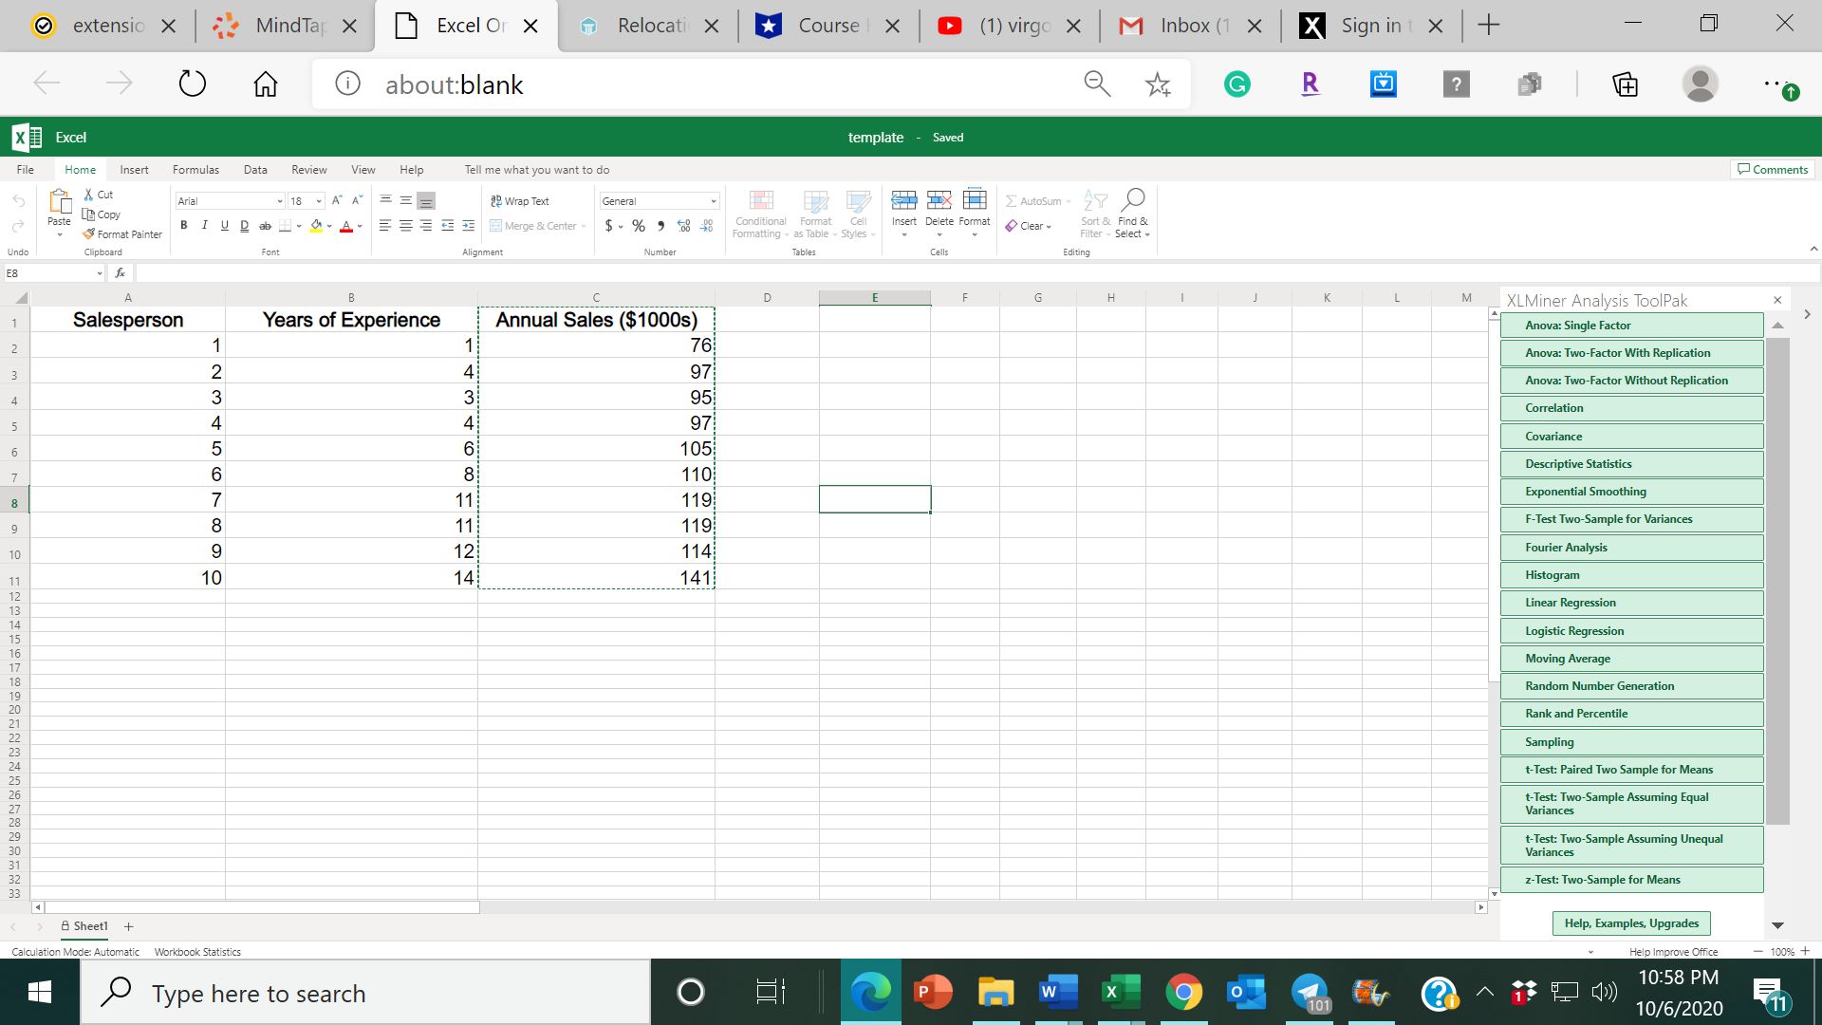
Task: Open the Data ribbon tab
Action: [x=255, y=170]
